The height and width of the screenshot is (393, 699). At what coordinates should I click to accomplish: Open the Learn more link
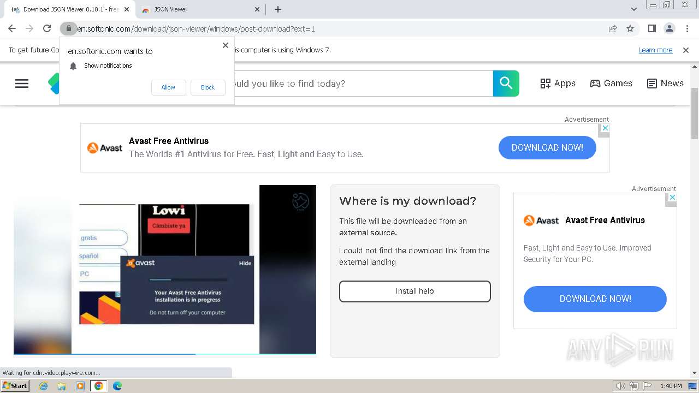(x=655, y=50)
